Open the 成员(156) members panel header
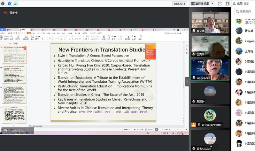Screen dimensions: 255x151 [x=241, y=4]
